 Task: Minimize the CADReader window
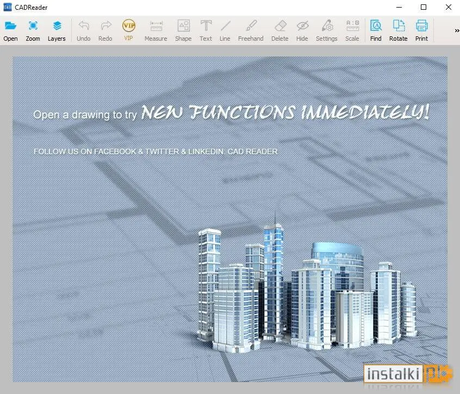[399, 7]
